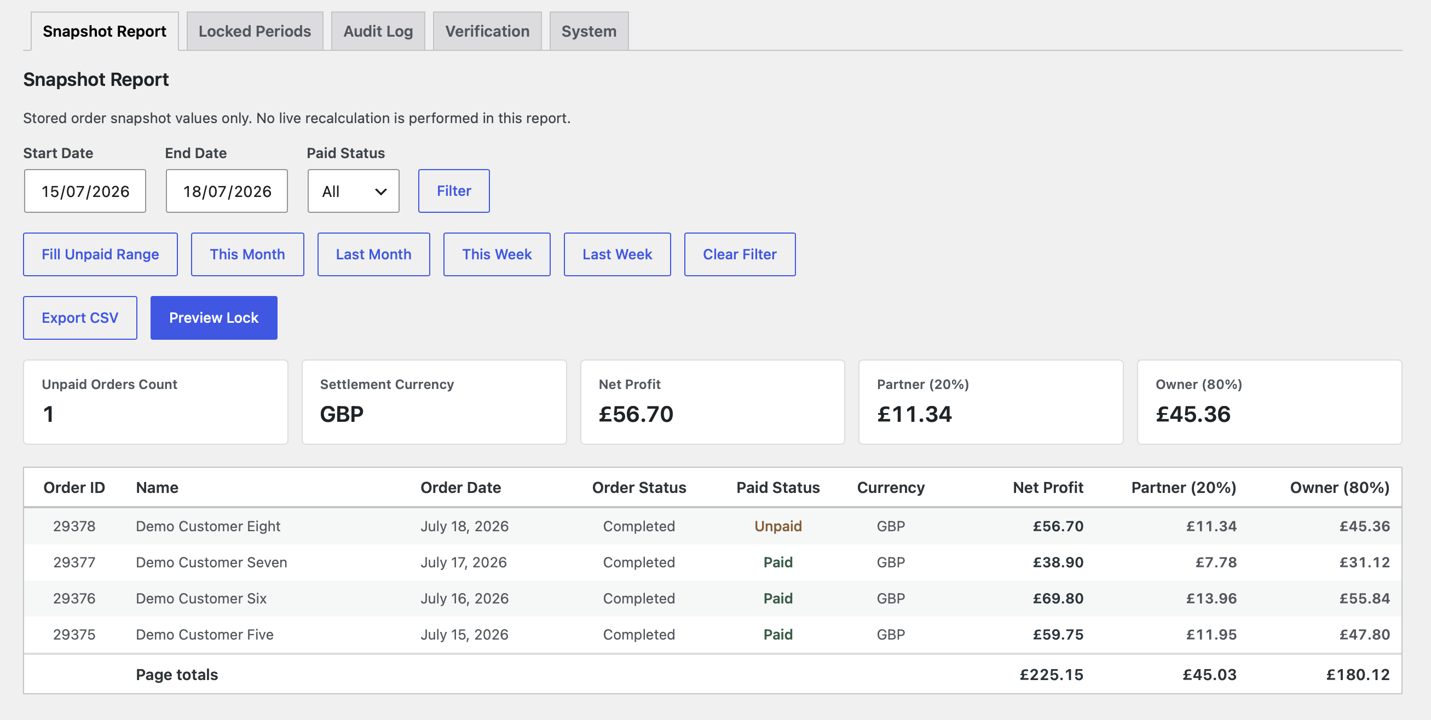
Task: Click the Net Profit £56.70 summary card
Action: 712,402
